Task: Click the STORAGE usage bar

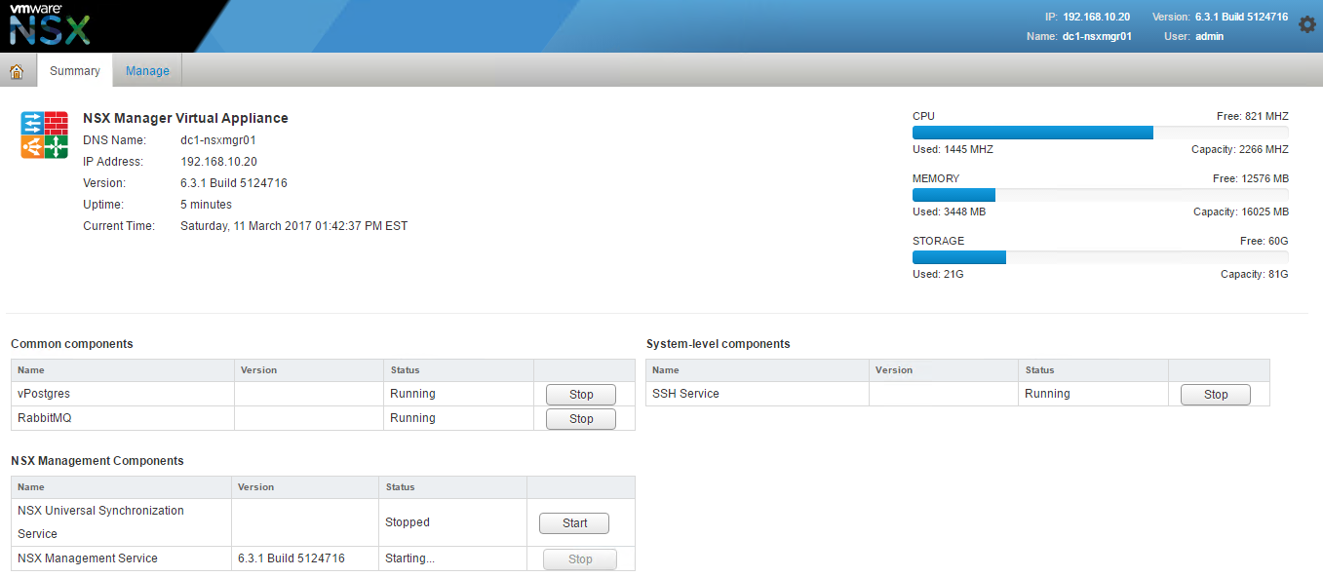Action: tap(1100, 257)
